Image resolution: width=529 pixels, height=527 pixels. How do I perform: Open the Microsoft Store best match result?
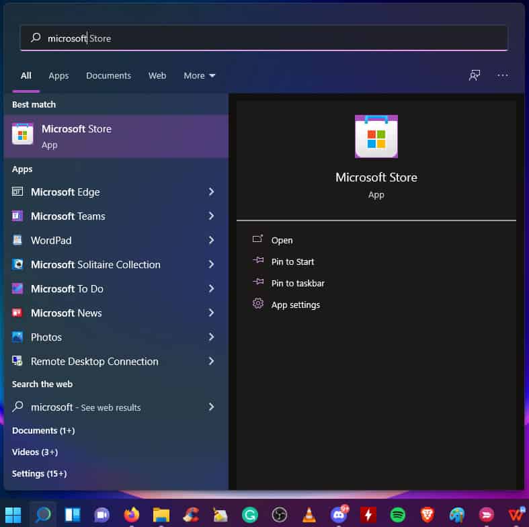click(114, 136)
